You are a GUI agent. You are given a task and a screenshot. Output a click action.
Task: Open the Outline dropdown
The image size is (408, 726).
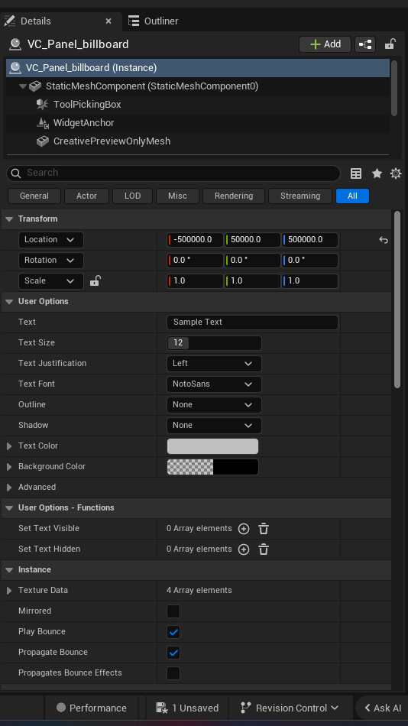pos(214,405)
